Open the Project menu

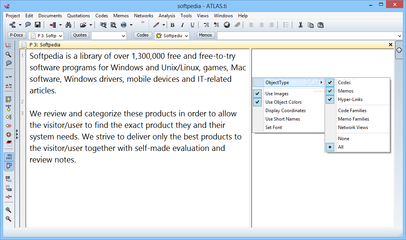click(x=13, y=15)
